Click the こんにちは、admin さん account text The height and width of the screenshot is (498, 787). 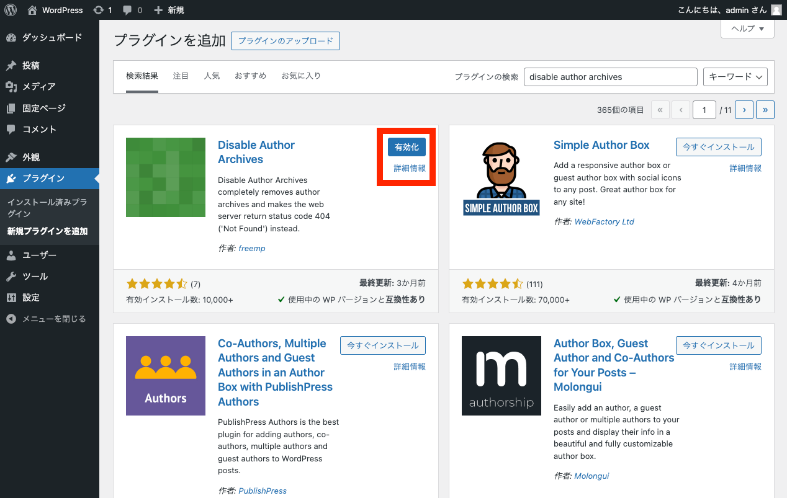point(723,10)
